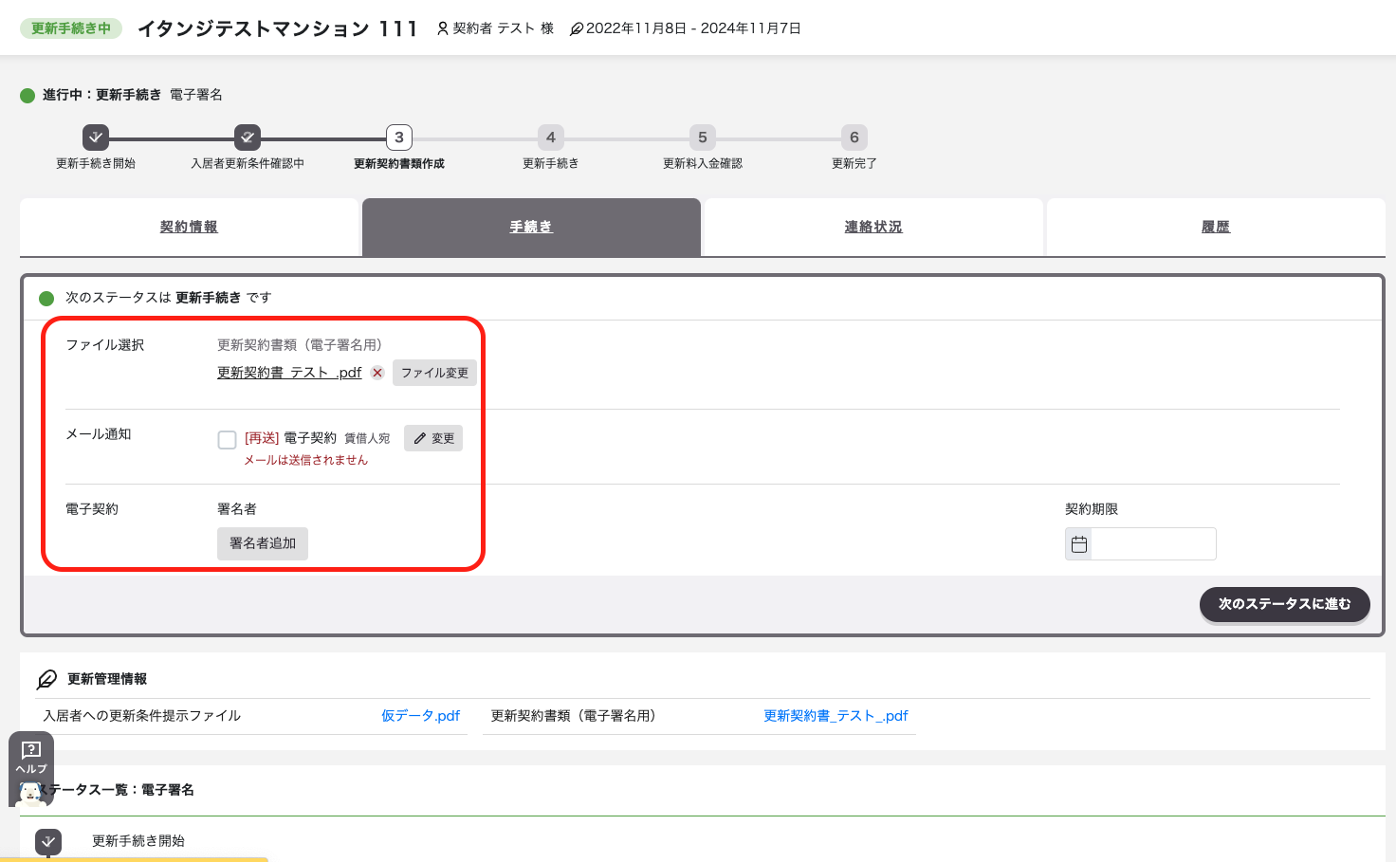The image size is (1396, 862).
Task: Open the calendar icon for 契約期限
Action: 1079,544
